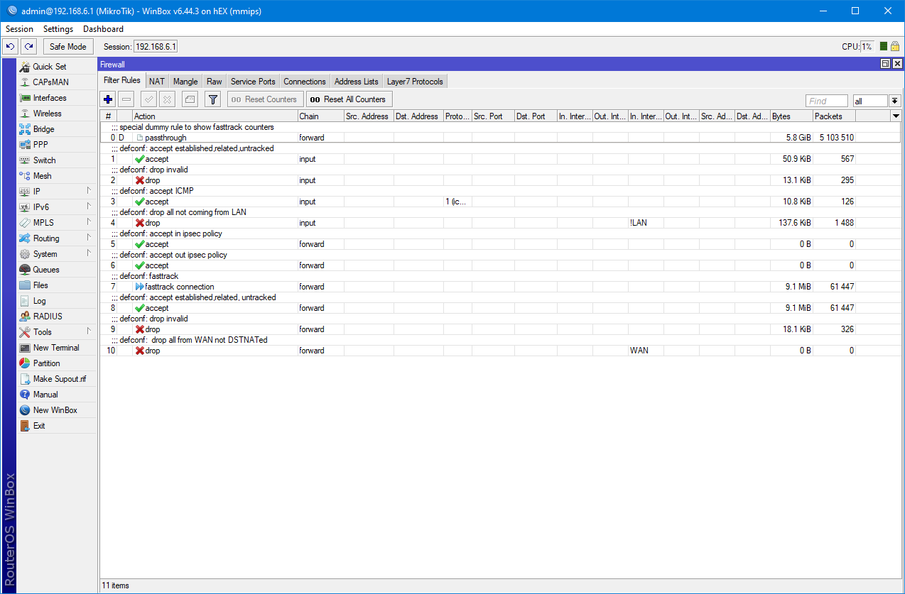Sort by the Packets column header
Image resolution: width=905 pixels, height=594 pixels.
click(834, 116)
